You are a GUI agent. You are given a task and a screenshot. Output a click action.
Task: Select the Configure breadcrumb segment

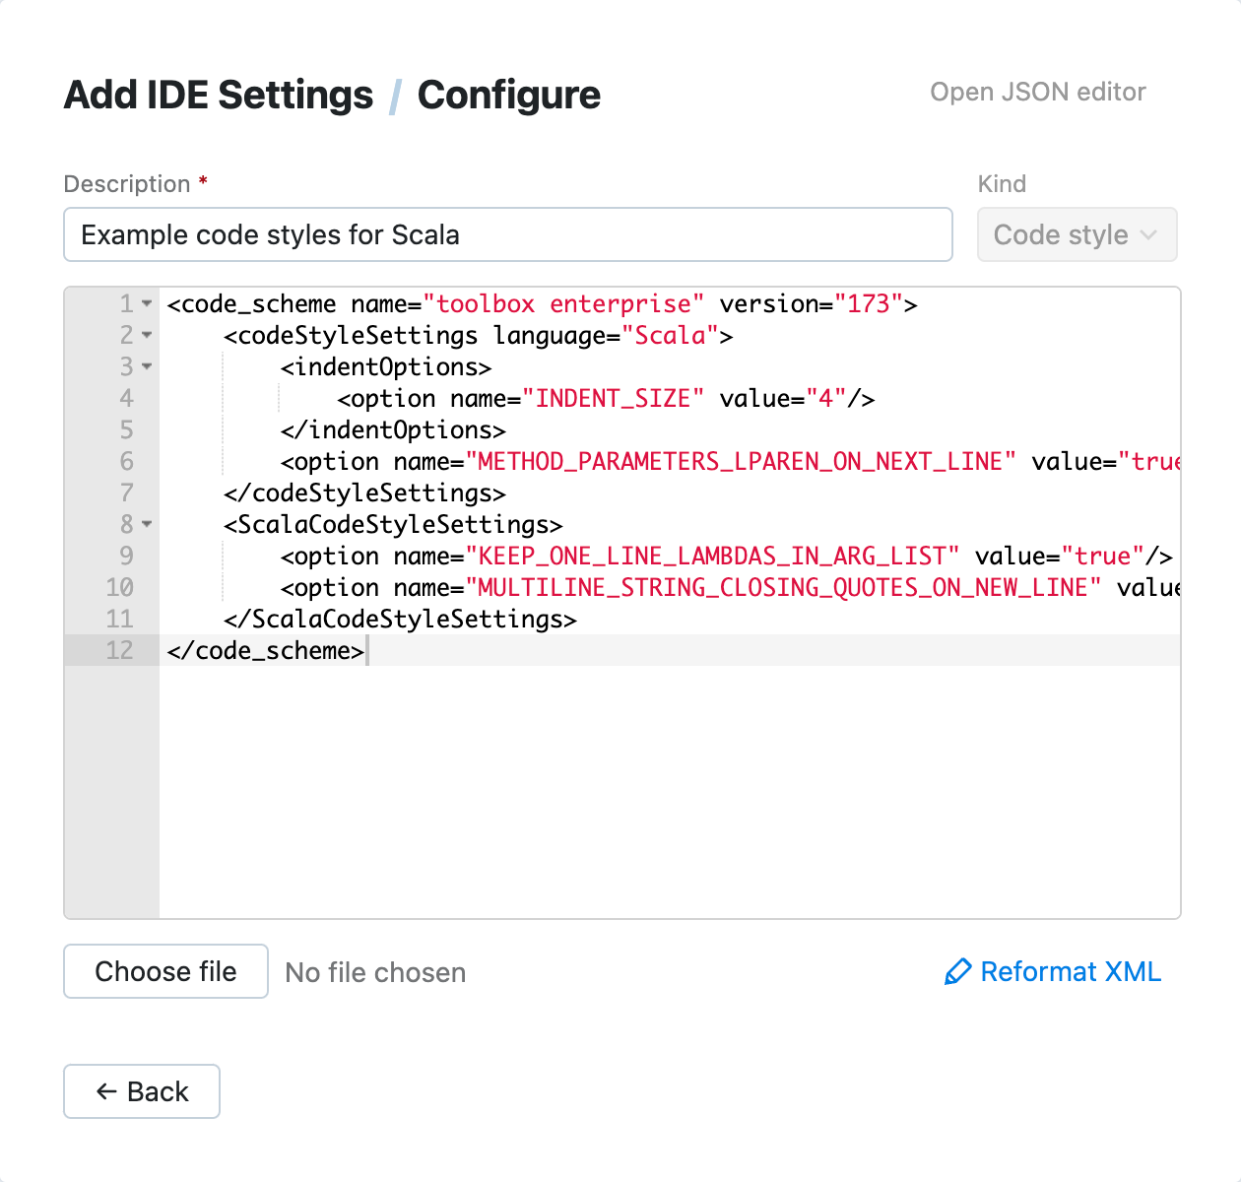pos(508,95)
